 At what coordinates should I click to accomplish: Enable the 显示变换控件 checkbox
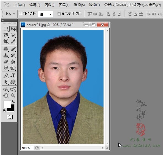point(59,14)
